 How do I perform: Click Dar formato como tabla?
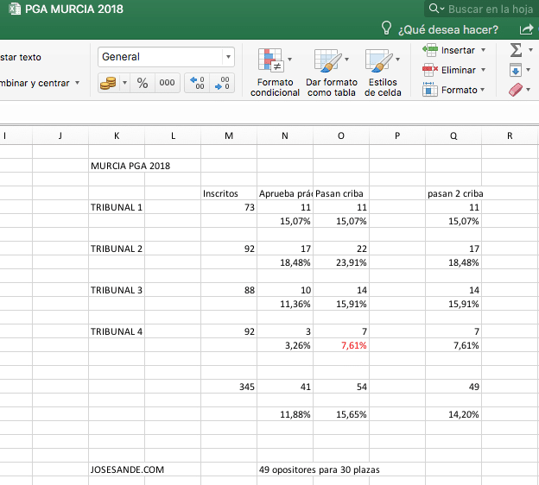click(x=331, y=72)
